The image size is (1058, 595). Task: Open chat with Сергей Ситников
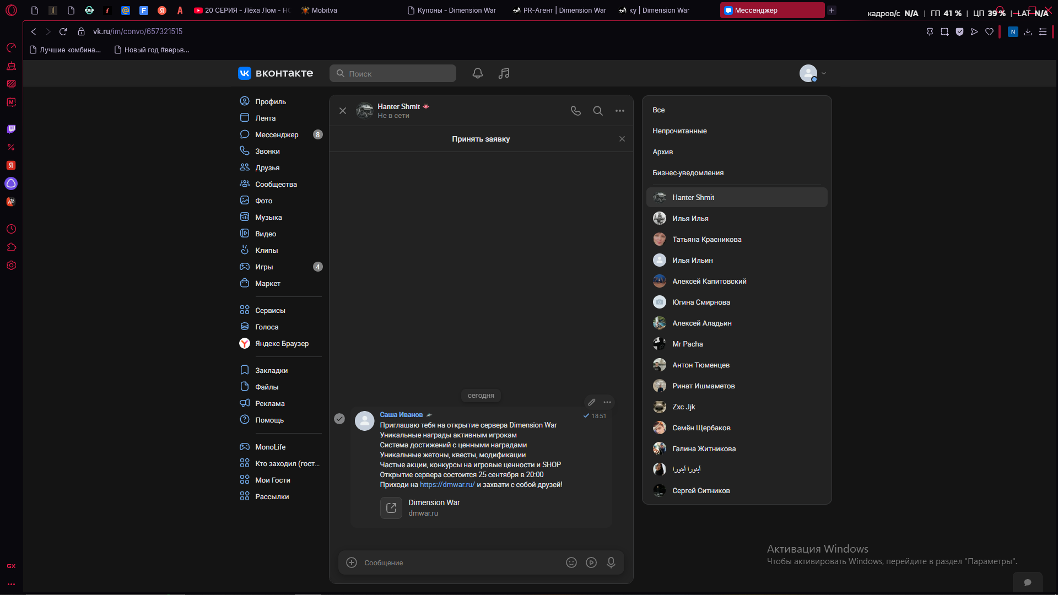pyautogui.click(x=737, y=490)
